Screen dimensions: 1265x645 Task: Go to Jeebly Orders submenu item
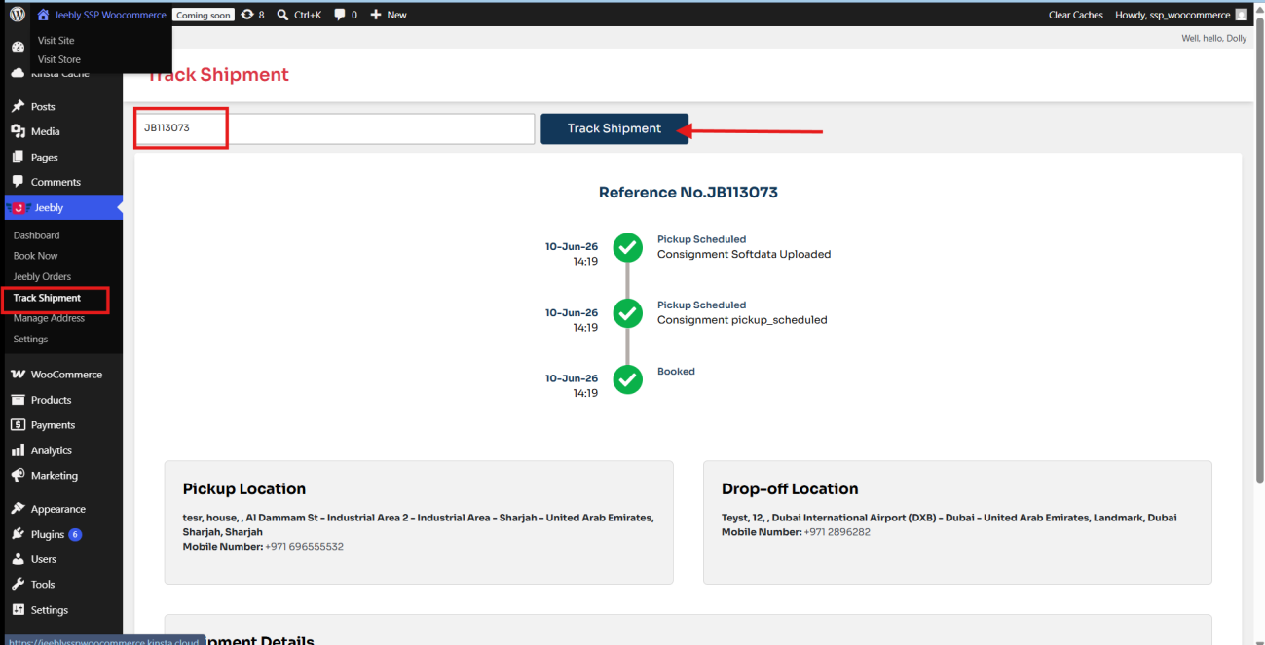(x=42, y=276)
